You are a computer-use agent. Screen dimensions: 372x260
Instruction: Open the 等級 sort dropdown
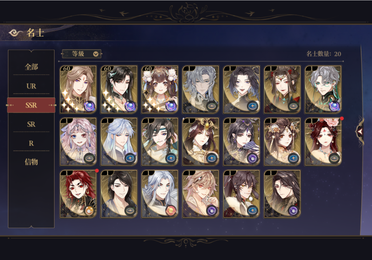(x=82, y=54)
